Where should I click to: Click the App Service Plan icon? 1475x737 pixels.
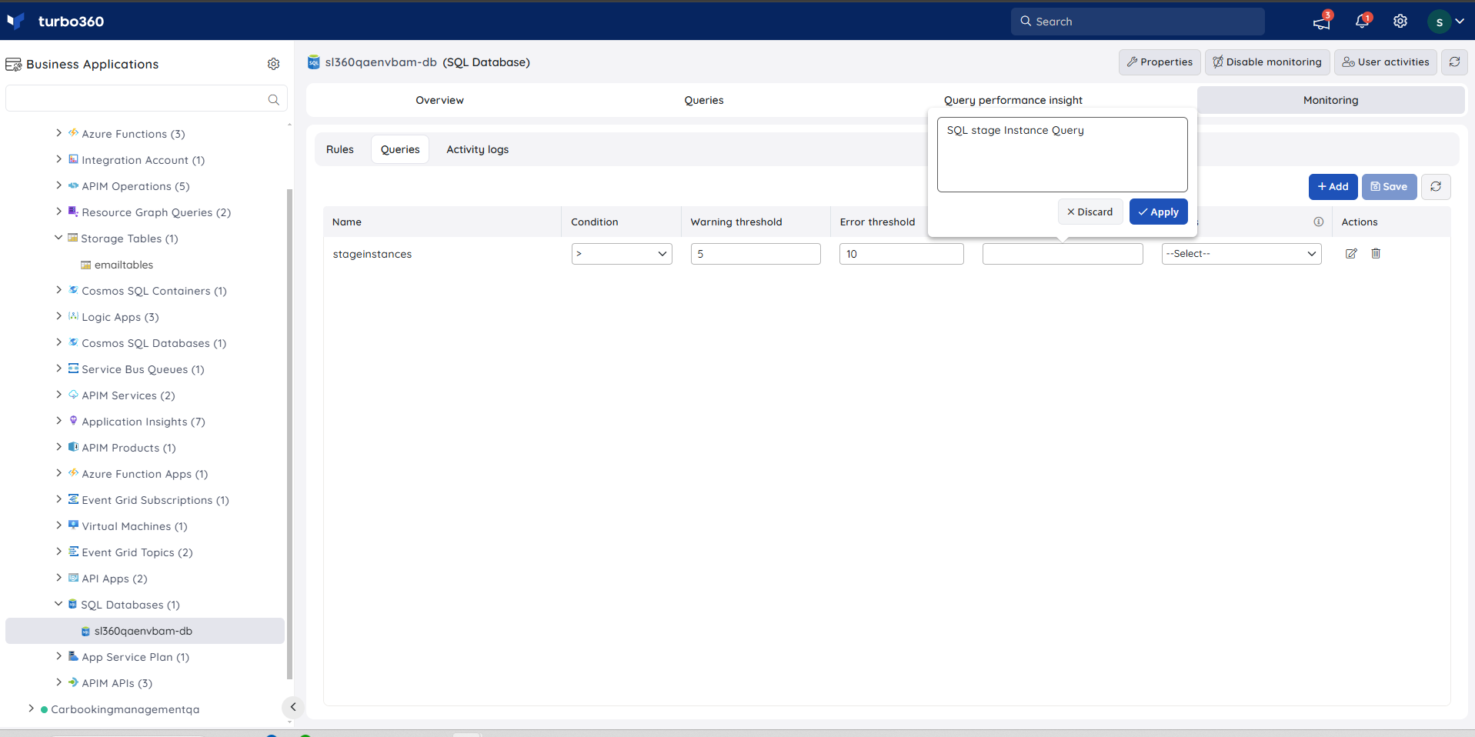tap(73, 656)
